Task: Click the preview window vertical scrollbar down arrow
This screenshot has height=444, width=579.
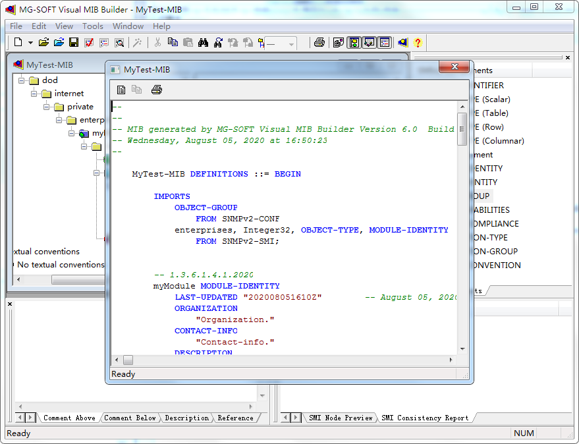Action: 462,349
